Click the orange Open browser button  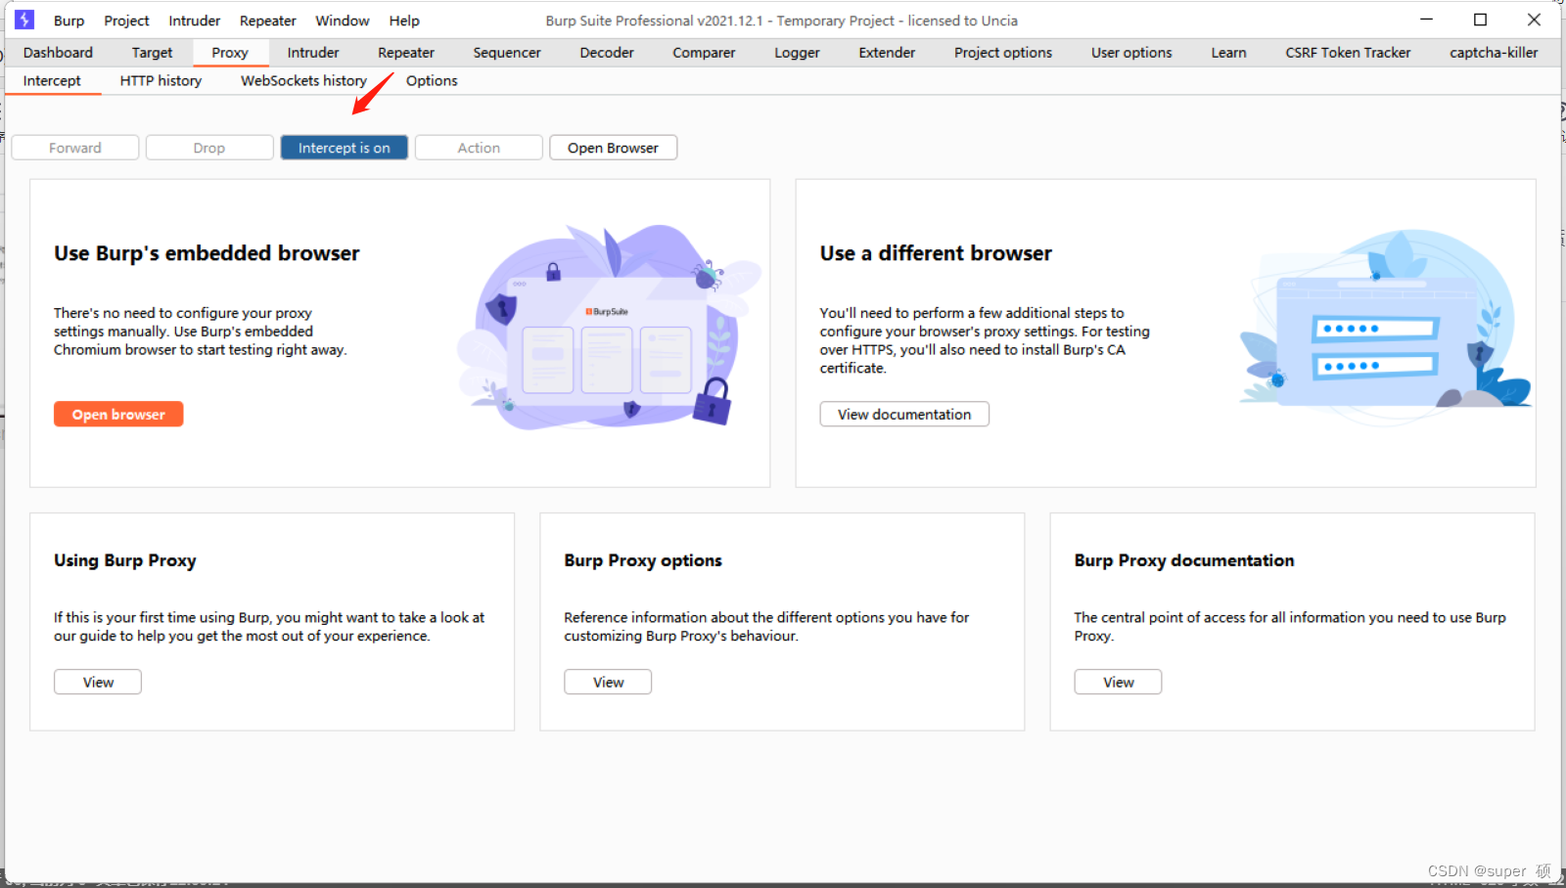118,415
